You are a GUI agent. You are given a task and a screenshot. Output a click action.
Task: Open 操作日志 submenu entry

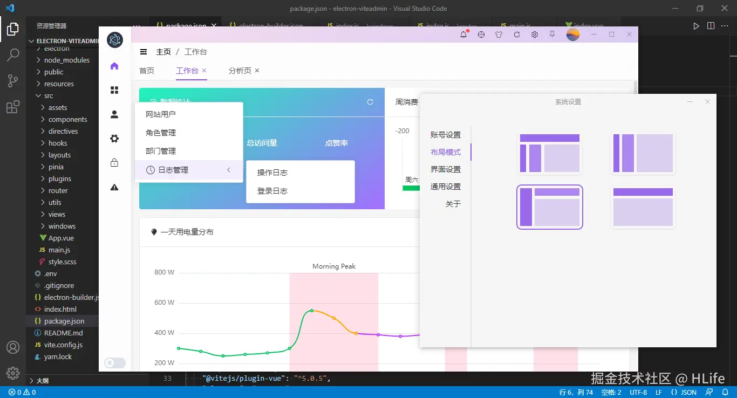pos(301,173)
